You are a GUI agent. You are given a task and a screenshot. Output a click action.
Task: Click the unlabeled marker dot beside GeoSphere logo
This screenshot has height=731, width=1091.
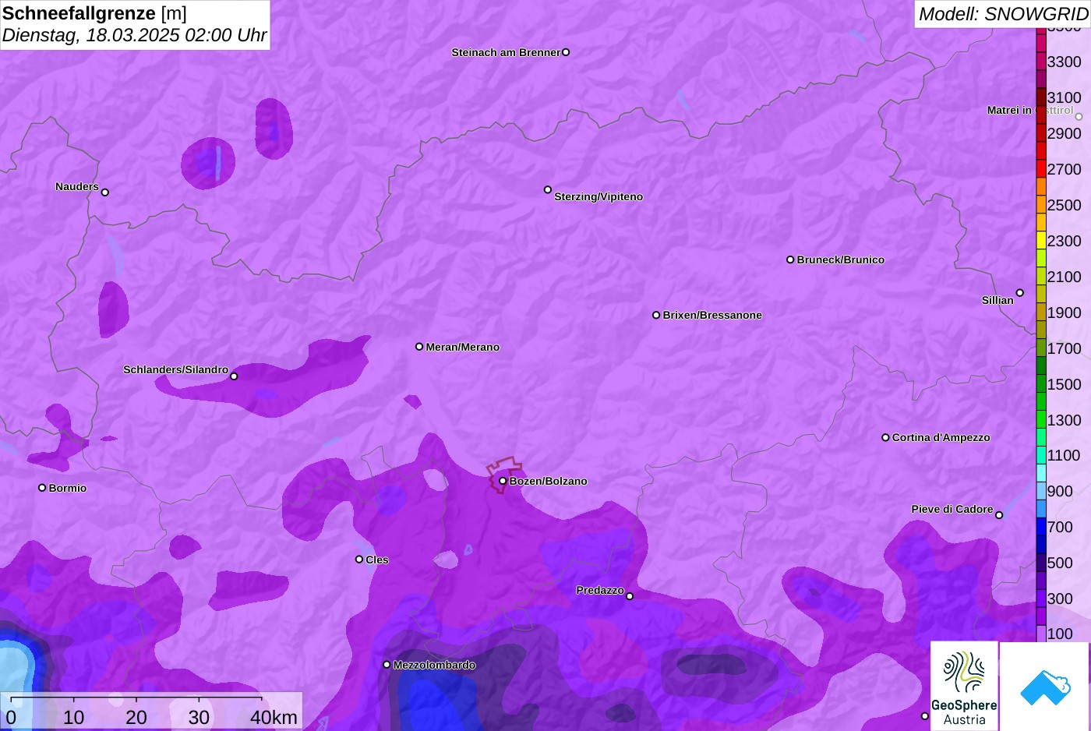click(925, 716)
